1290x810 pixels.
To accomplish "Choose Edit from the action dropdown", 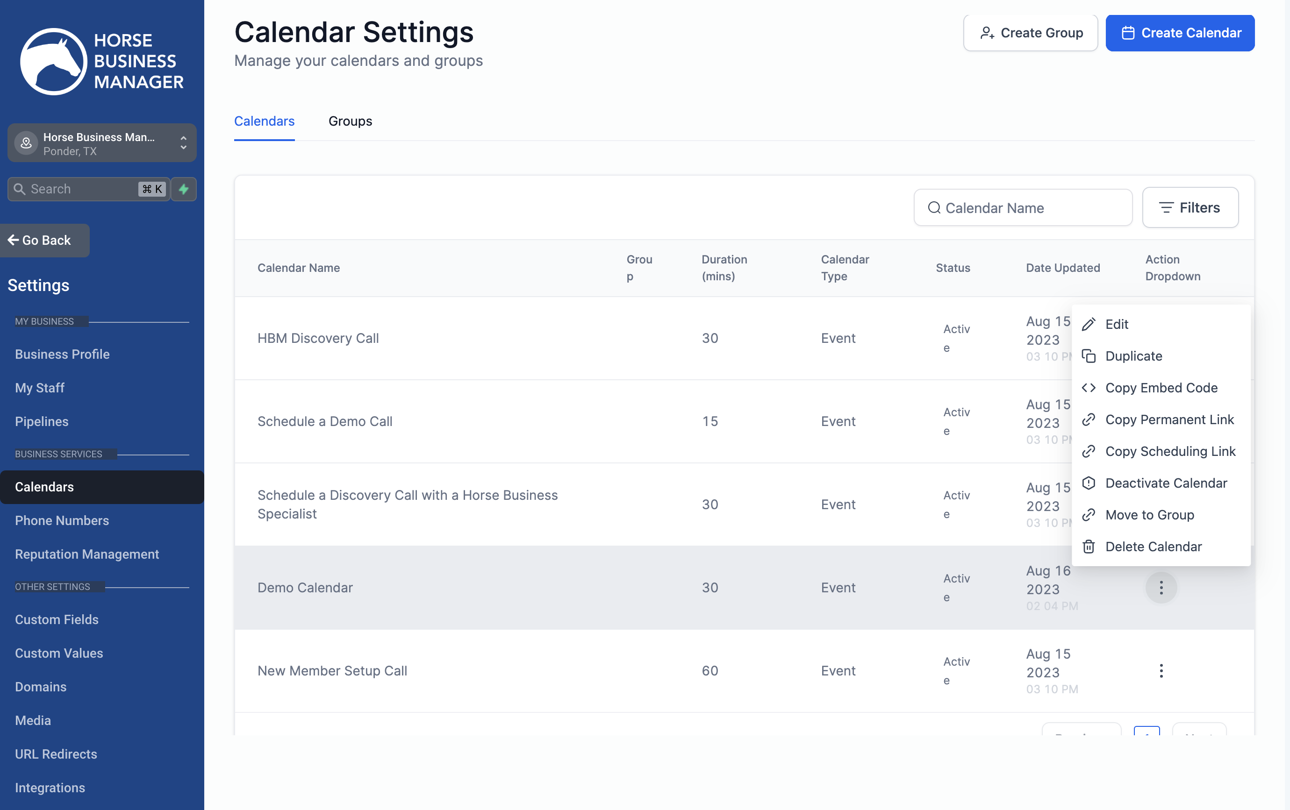I will pos(1161,324).
